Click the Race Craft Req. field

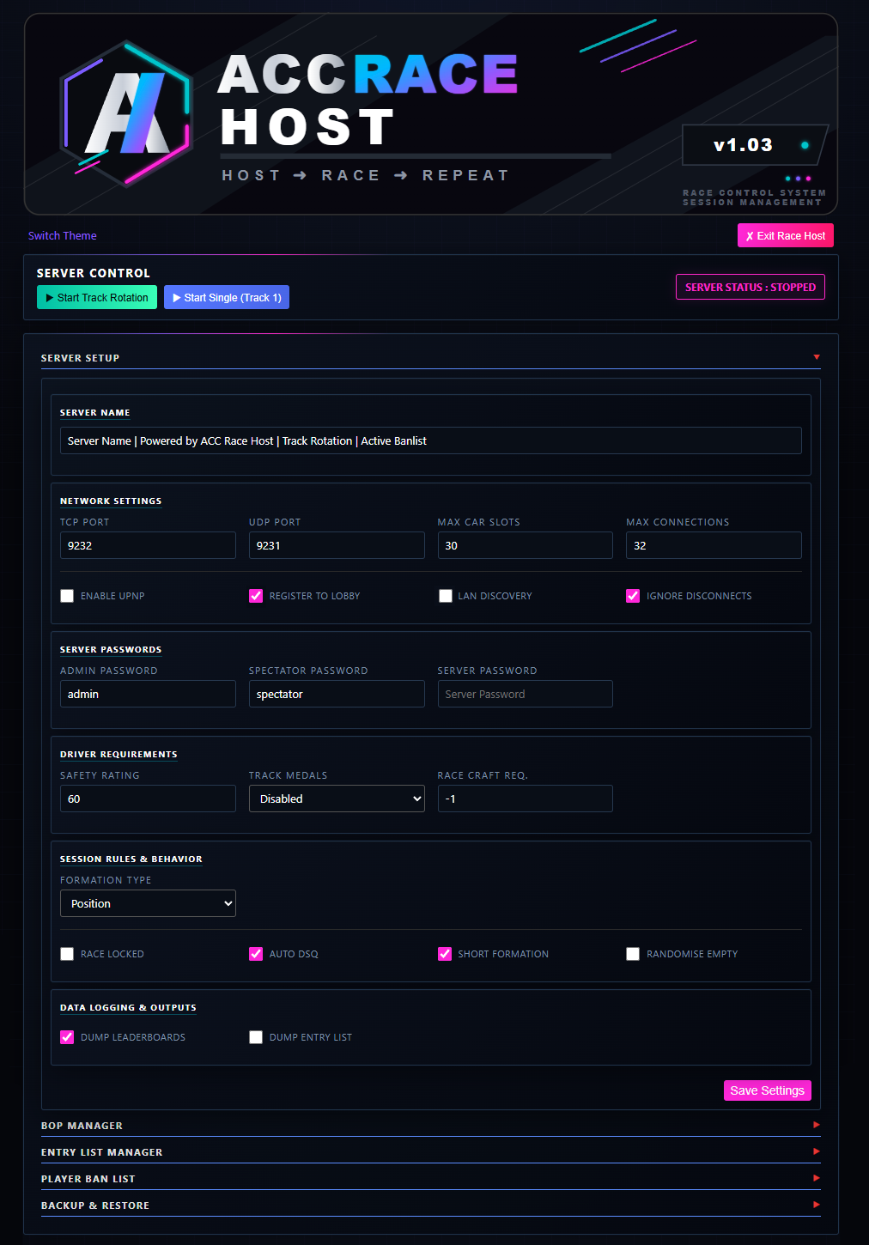[x=526, y=799]
